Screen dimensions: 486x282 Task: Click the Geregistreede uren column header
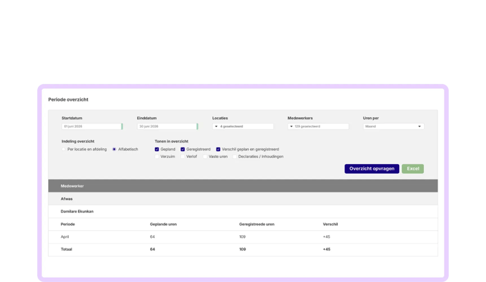coord(256,224)
